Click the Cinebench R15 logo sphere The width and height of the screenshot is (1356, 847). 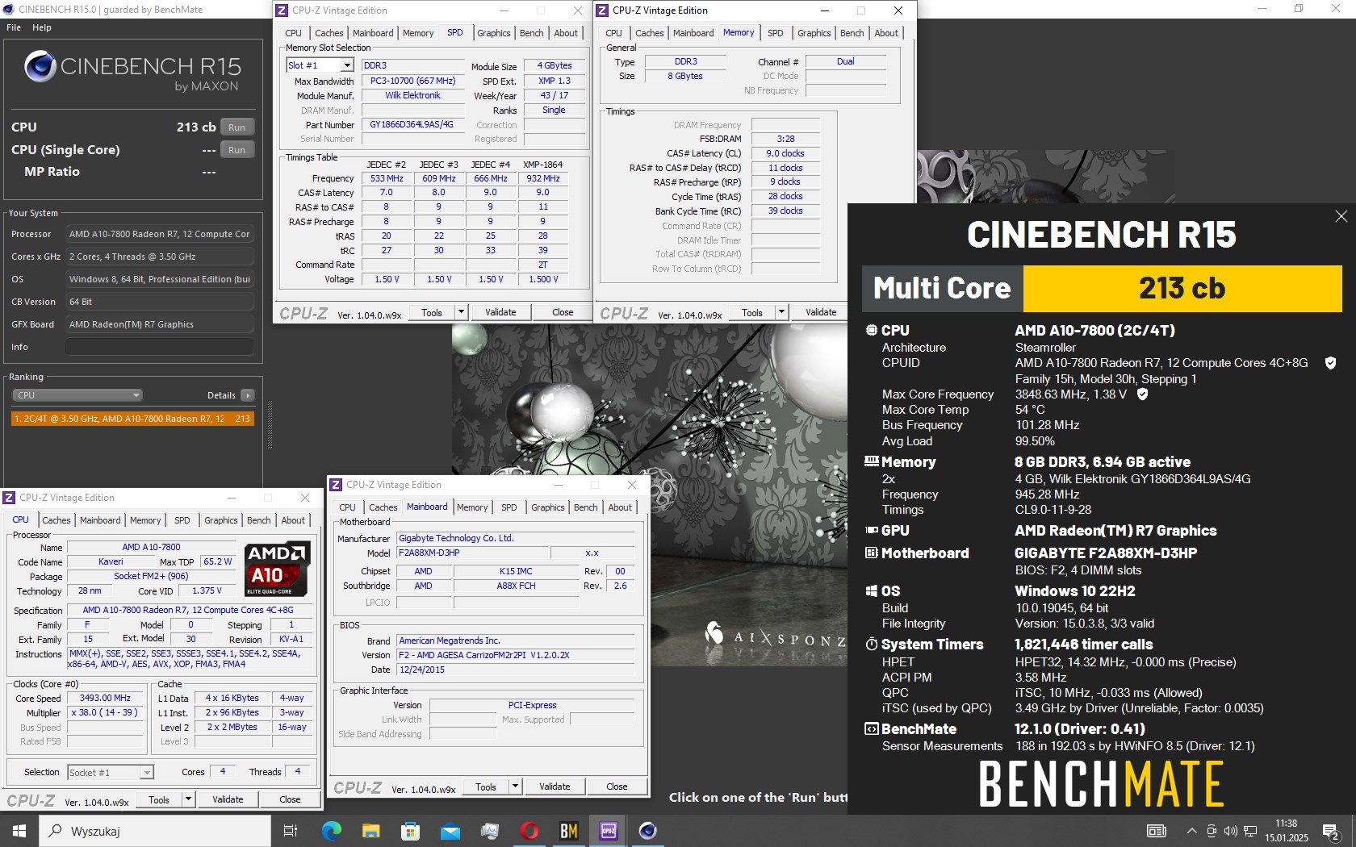40,67
